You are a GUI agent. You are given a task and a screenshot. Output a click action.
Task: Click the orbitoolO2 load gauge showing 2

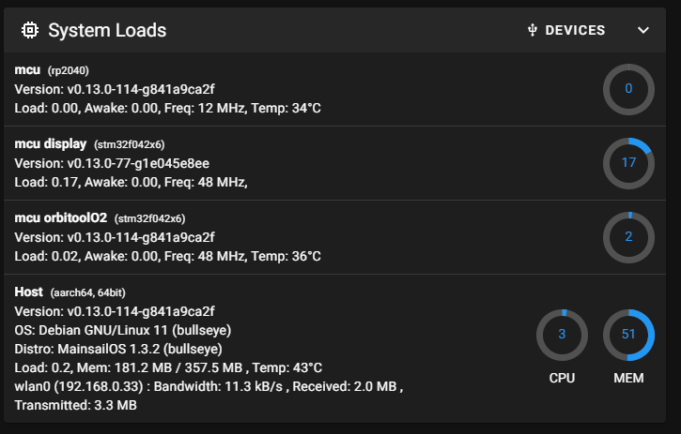[x=628, y=237]
